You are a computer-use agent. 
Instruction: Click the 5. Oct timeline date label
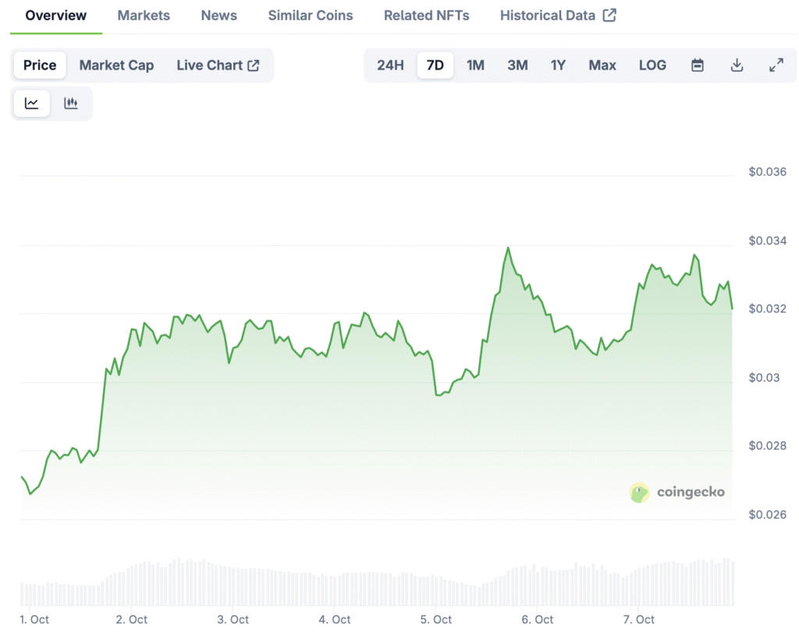(x=436, y=619)
